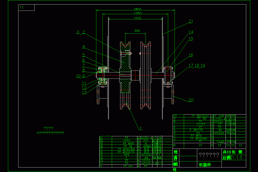Select the 1:1.5 scale value
The image size is (258, 172).
click(237, 158)
